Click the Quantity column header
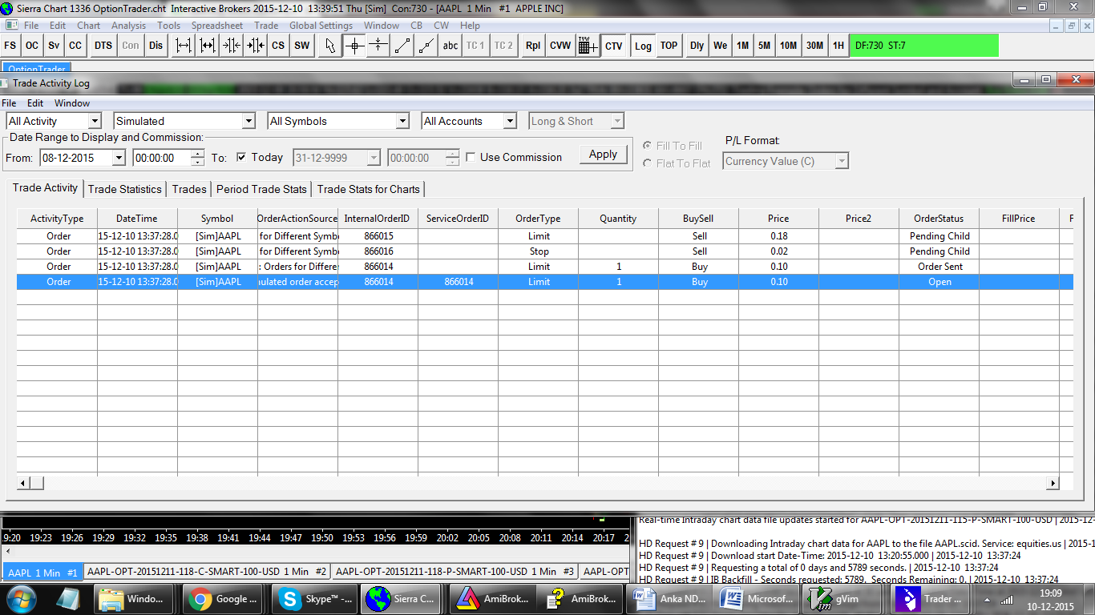1095x615 pixels. (618, 219)
